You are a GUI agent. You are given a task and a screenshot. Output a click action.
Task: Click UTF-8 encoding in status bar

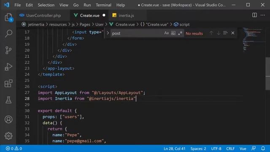(x=216, y=148)
